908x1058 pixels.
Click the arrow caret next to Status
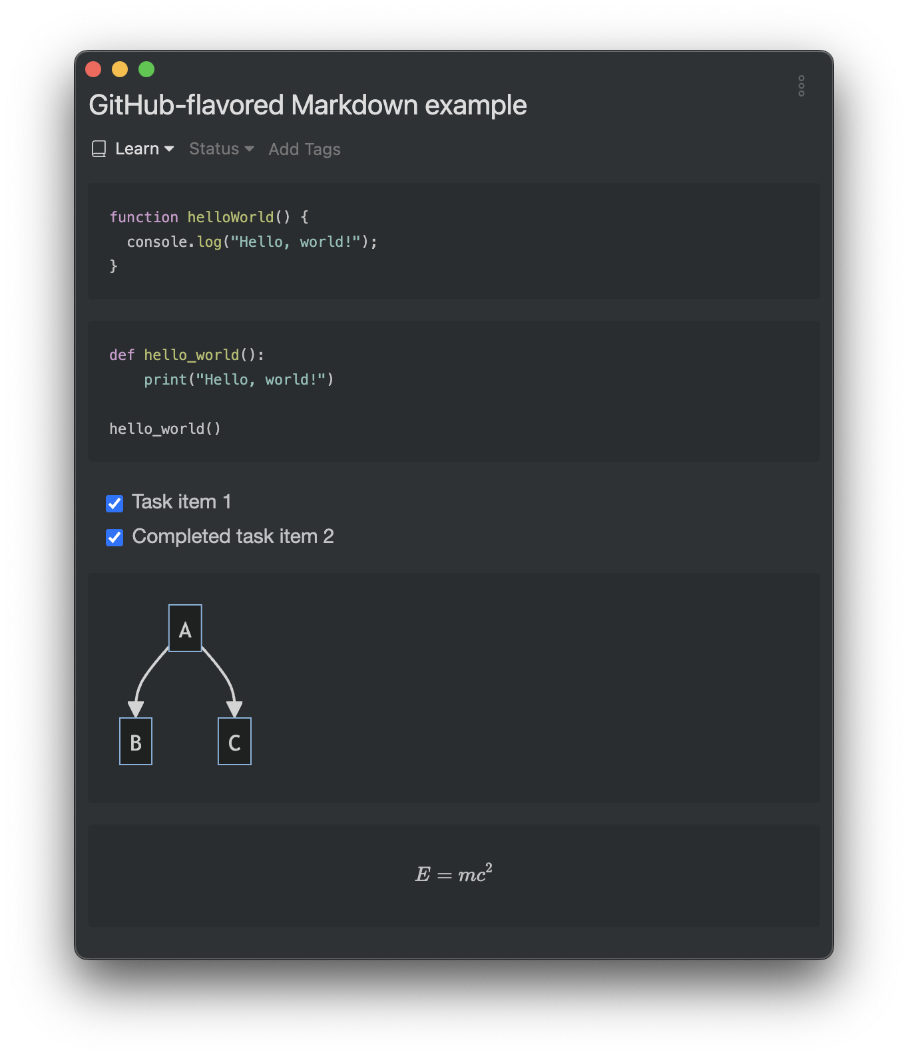[x=250, y=149]
